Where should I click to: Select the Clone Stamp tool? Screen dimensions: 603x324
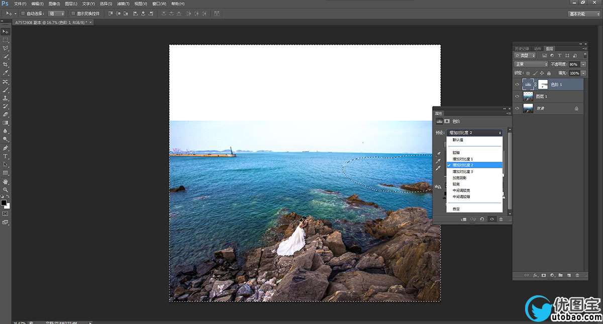tap(6, 98)
